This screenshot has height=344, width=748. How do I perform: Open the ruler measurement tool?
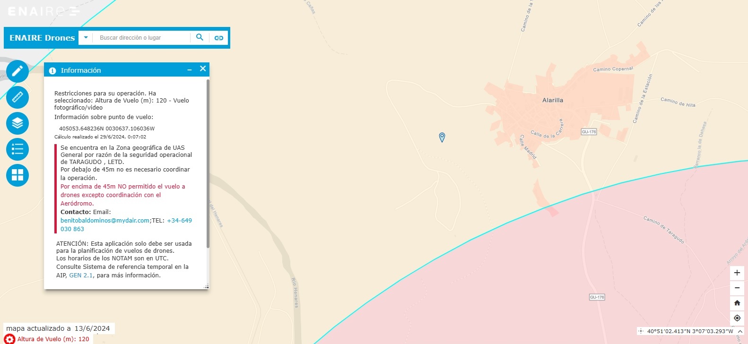click(x=17, y=97)
